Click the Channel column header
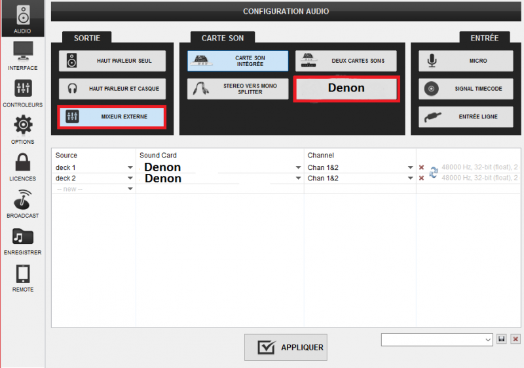 coord(320,155)
